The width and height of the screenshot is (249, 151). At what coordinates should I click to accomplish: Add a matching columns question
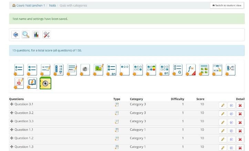click(x=59, y=70)
